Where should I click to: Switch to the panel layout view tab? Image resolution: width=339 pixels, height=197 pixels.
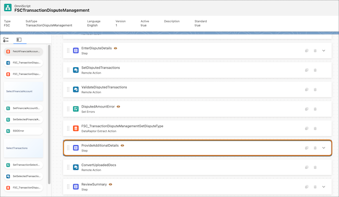pos(19,40)
